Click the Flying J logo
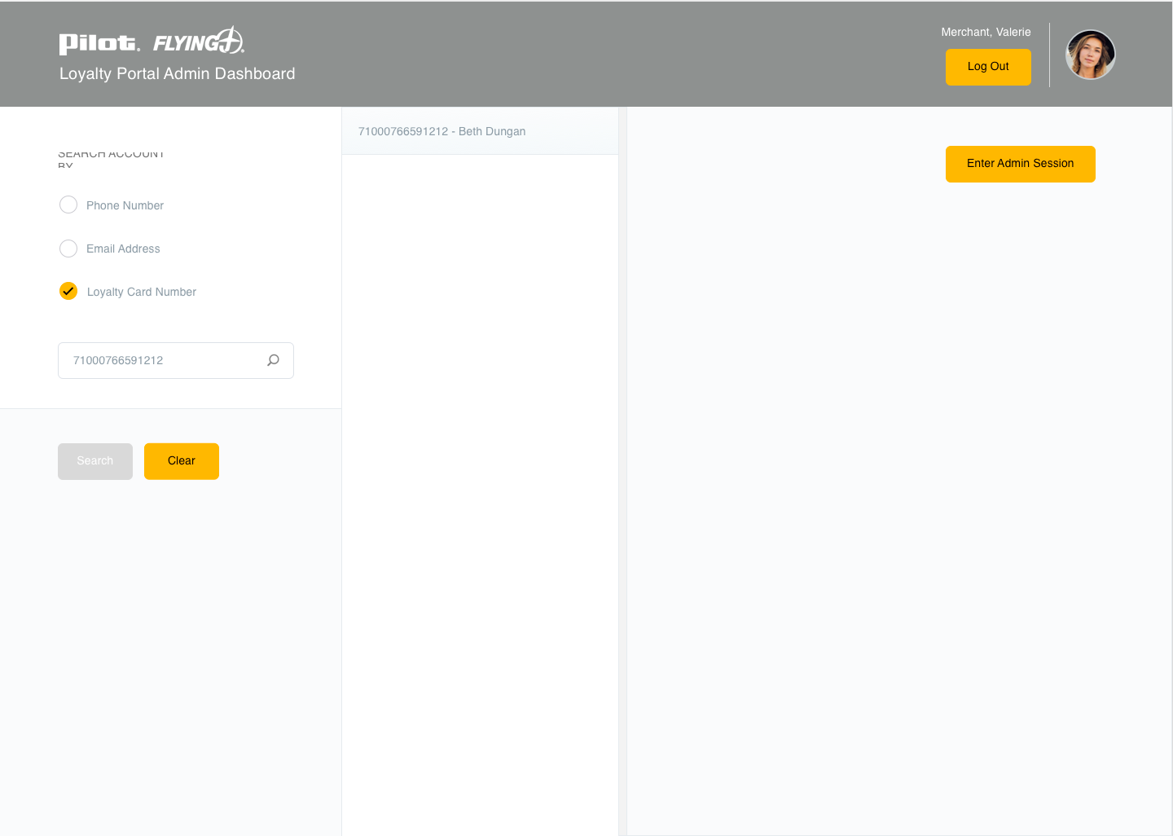This screenshot has width=1173, height=836. pos(199,41)
